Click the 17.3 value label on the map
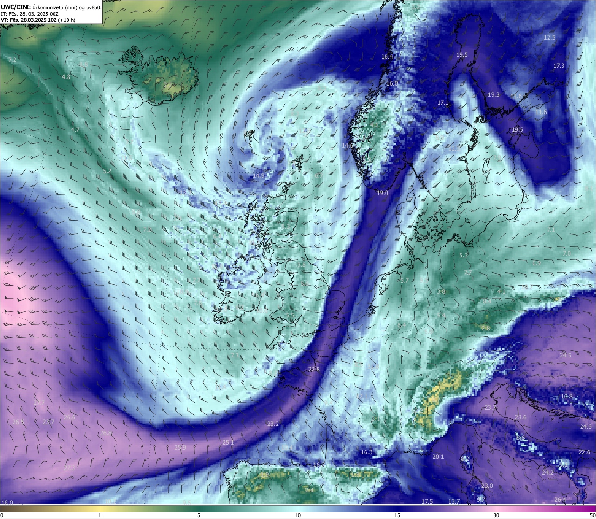The image size is (596, 519). tap(559, 66)
